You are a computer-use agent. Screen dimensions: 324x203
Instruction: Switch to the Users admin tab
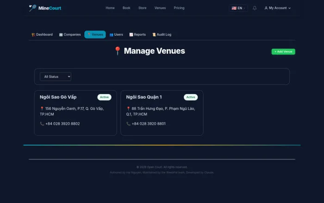point(116,35)
